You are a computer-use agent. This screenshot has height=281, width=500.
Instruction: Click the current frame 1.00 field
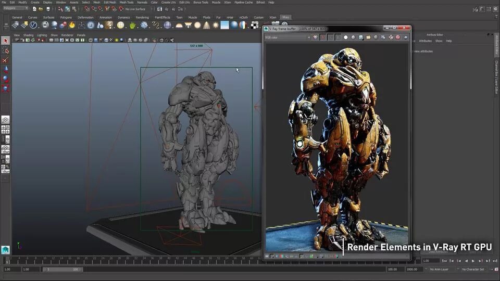click(x=431, y=261)
